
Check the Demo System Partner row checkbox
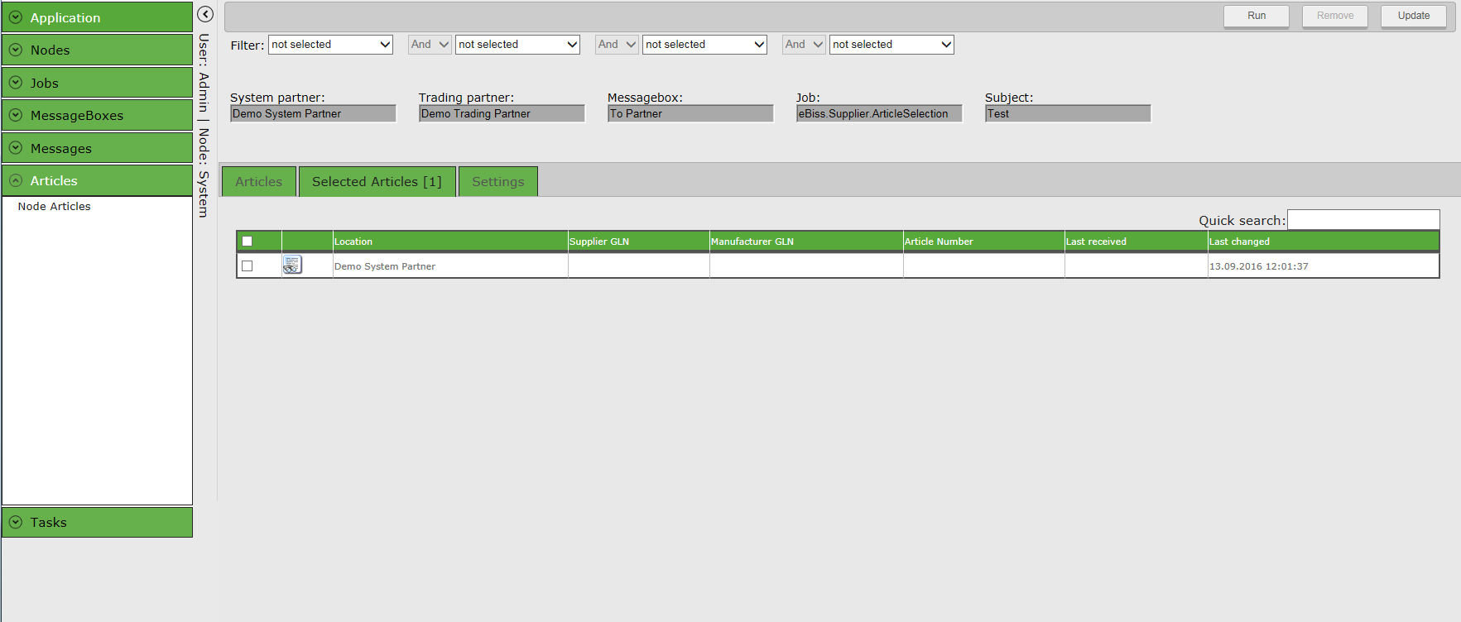[x=247, y=266]
